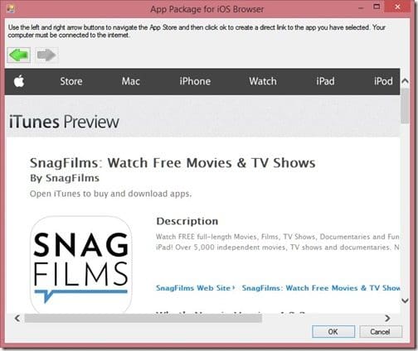Click the right arrow of the horizontal scrollbar

tap(387, 318)
